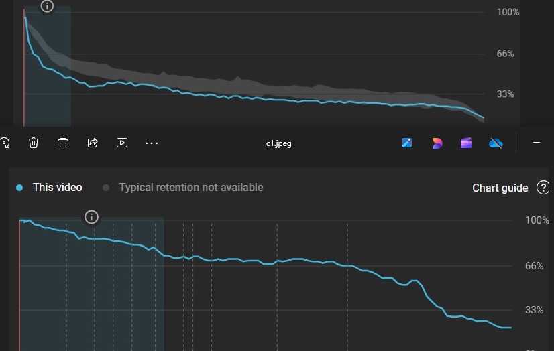Image resolution: width=554 pixels, height=351 pixels.
Task: Print the image with the printer icon
Action: point(63,143)
